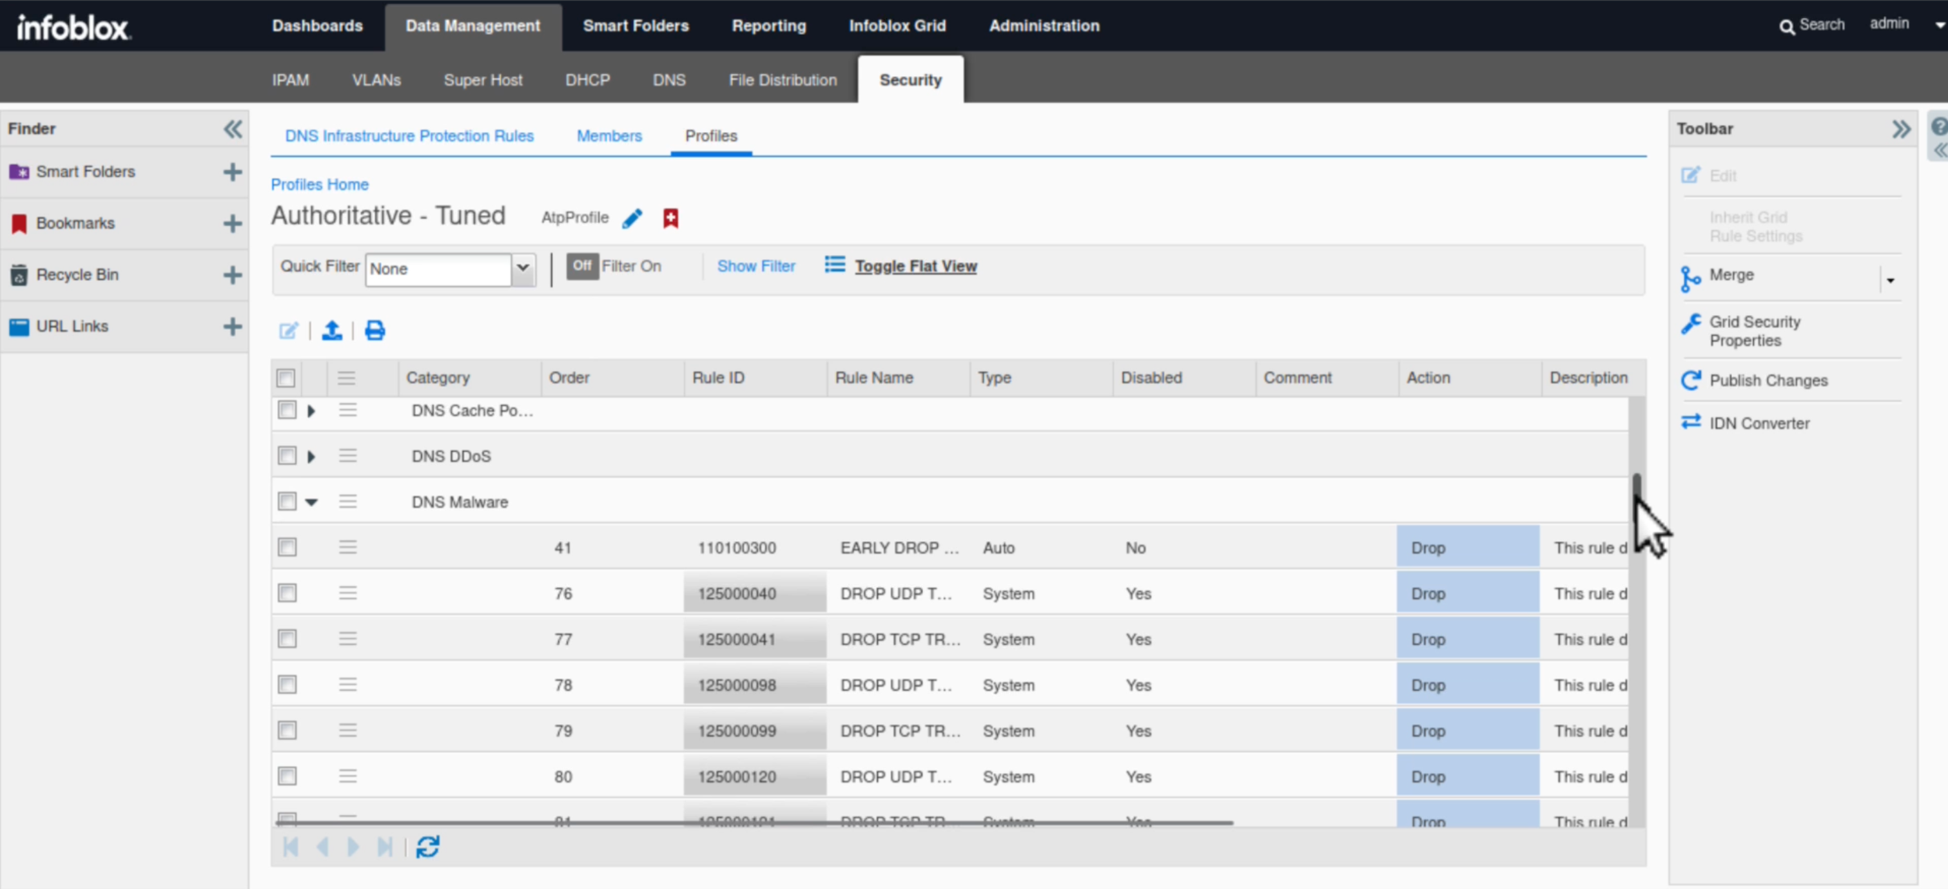Click the Drop action cell for rule 125000099
Image resolution: width=1948 pixels, height=889 pixels.
point(1468,731)
